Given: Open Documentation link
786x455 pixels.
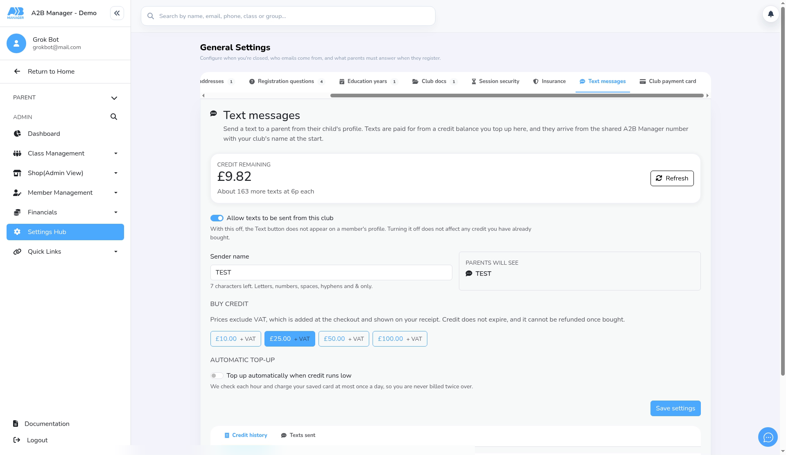Looking at the screenshot, I should [x=47, y=423].
